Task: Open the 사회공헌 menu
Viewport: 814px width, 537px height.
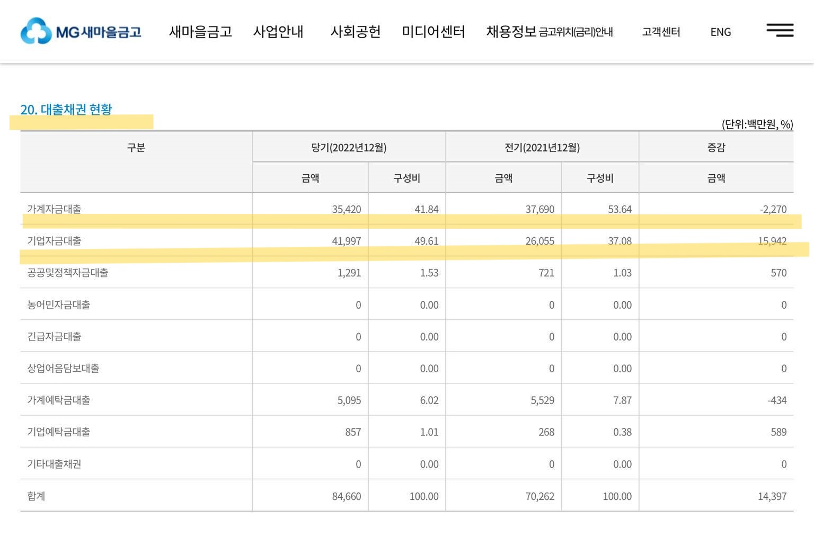Action: click(x=356, y=32)
